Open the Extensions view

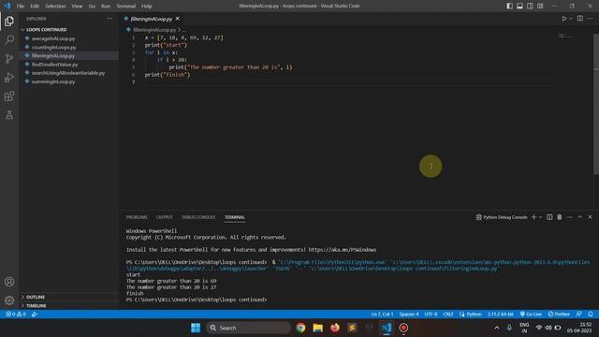pyautogui.click(x=9, y=95)
